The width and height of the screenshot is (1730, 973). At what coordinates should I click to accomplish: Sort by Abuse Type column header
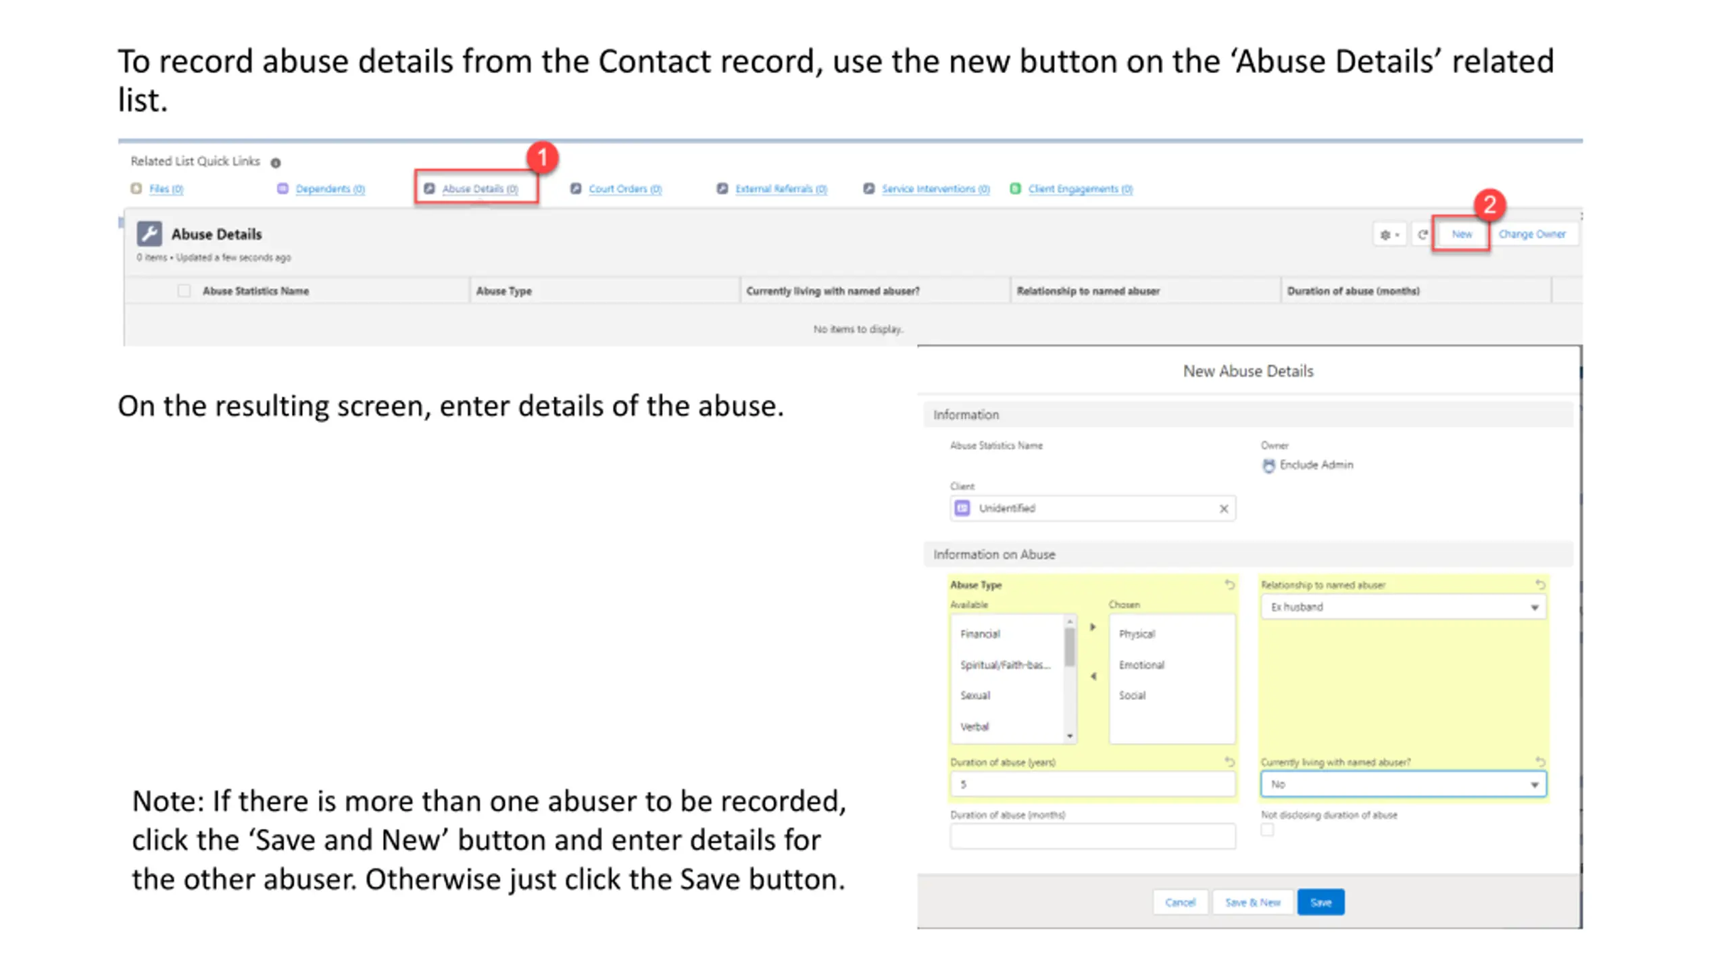coord(503,291)
